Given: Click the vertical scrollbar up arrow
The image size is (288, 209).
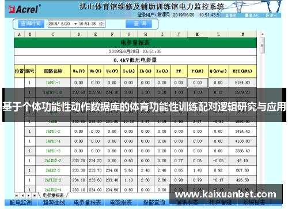Looking at the screenshot, I should click(x=262, y=34).
